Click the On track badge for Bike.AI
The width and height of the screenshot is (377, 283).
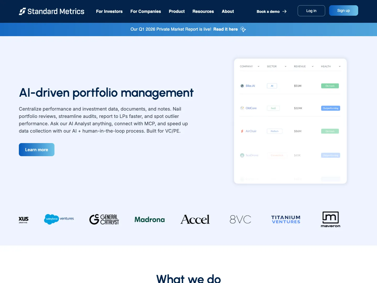(330, 86)
